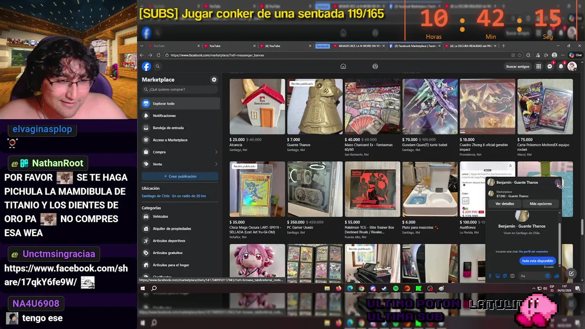The width and height of the screenshot is (585, 329).
Task: Open Acceso a Marketplace
Action: [x=181, y=140]
